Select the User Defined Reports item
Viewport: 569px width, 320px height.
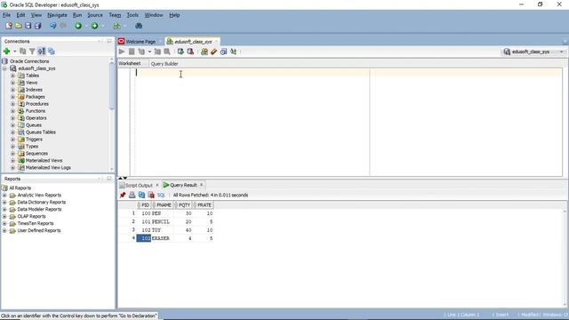pos(39,231)
